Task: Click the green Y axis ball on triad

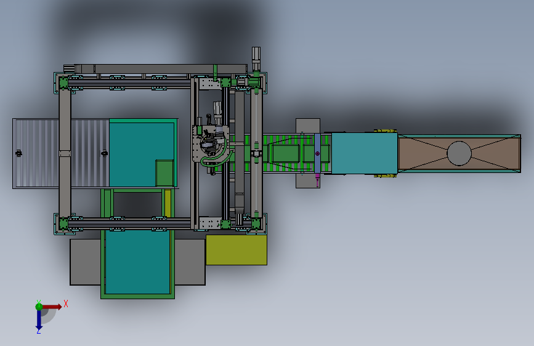Action: coord(39,307)
